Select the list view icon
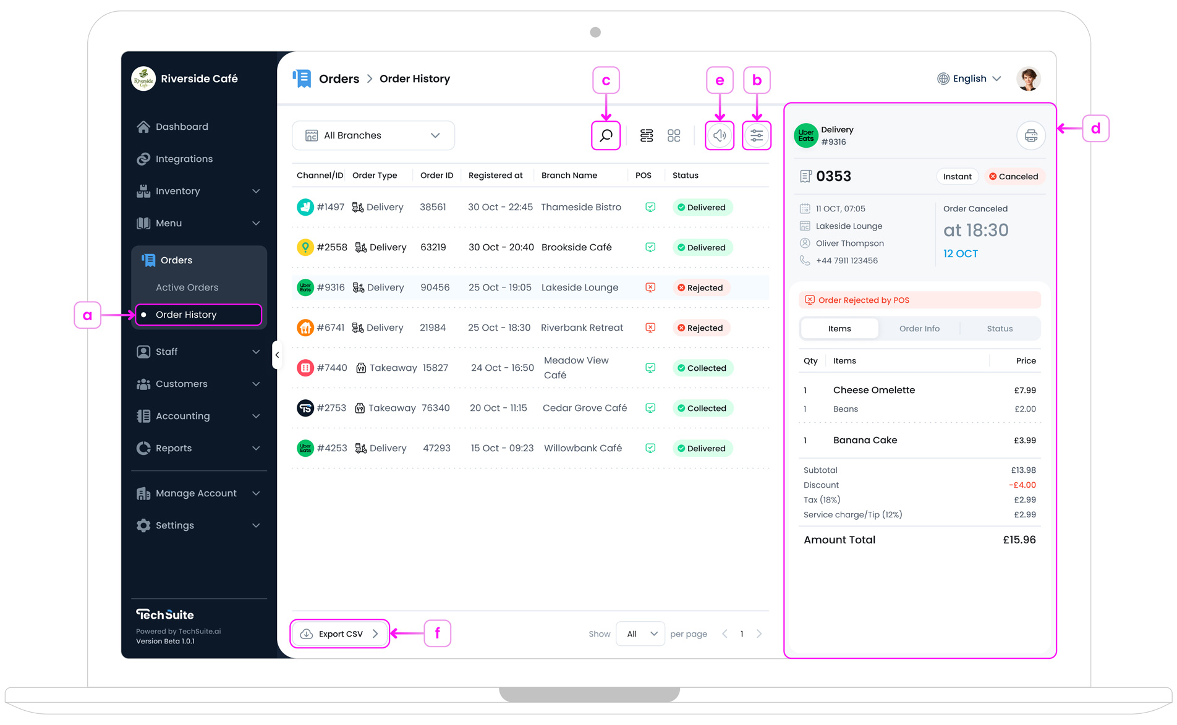Viewport: 1177px width, 725px height. tap(647, 135)
